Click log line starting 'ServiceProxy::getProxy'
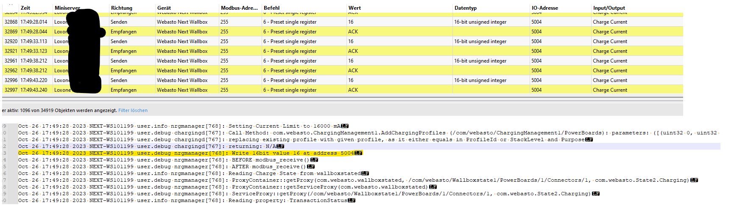The height and width of the screenshot is (205, 748). click(x=309, y=194)
